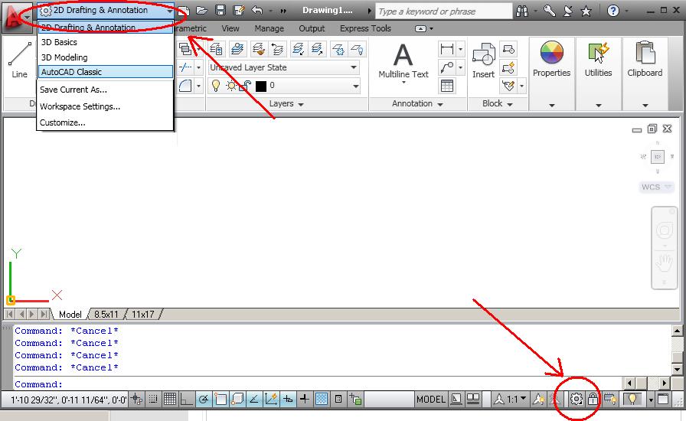Viewport: 686px width, 421px height.
Task: Click the Block Editor icon with lightning
Action: (508, 67)
